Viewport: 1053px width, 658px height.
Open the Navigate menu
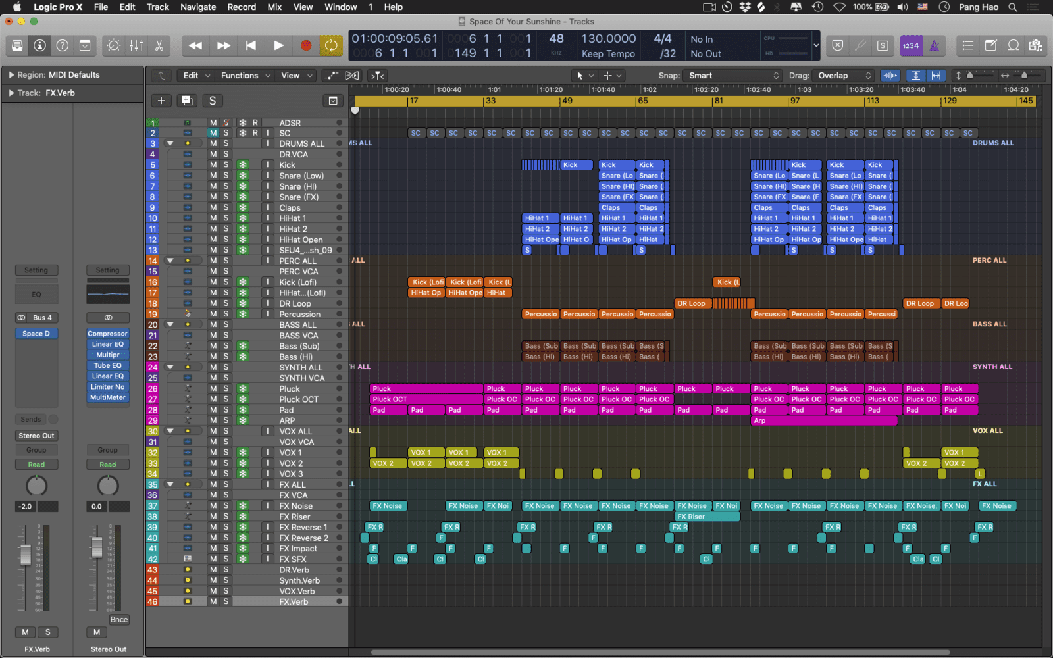198,7
